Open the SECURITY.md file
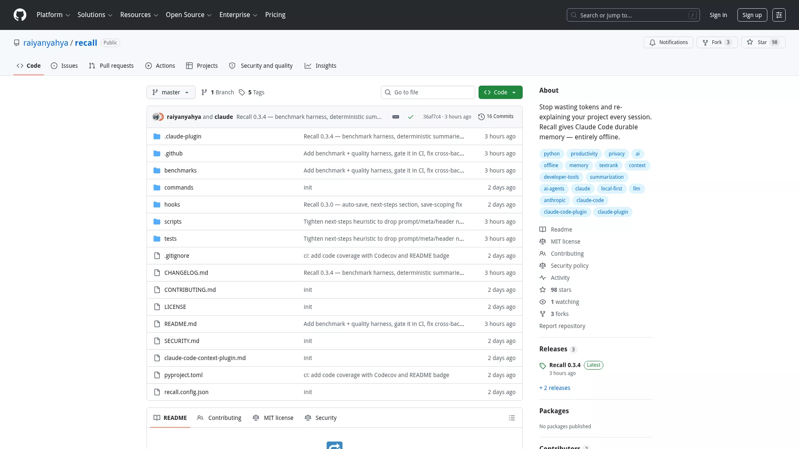The image size is (799, 449). pyautogui.click(x=182, y=341)
